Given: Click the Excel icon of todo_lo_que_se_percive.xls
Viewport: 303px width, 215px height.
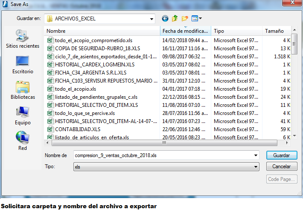Looking at the screenshot, I should pos(50,113).
